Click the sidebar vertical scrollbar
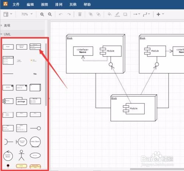The image size is (184, 171). [x=46, y=74]
